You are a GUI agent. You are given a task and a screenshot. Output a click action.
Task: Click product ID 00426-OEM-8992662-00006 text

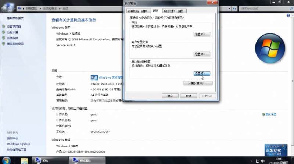tap(86, 152)
